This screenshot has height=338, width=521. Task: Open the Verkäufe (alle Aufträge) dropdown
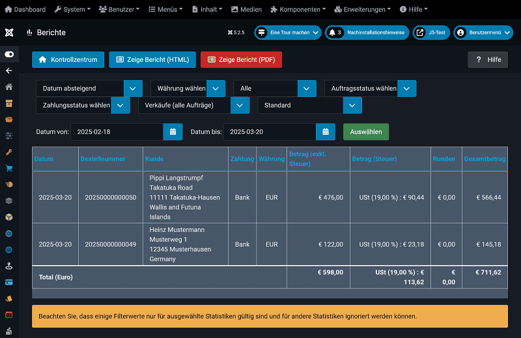click(x=193, y=105)
